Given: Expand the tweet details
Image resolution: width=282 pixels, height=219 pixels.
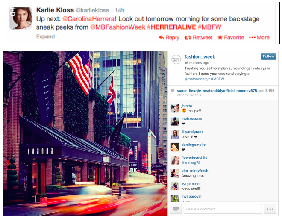Looking at the screenshot, I should click(45, 37).
